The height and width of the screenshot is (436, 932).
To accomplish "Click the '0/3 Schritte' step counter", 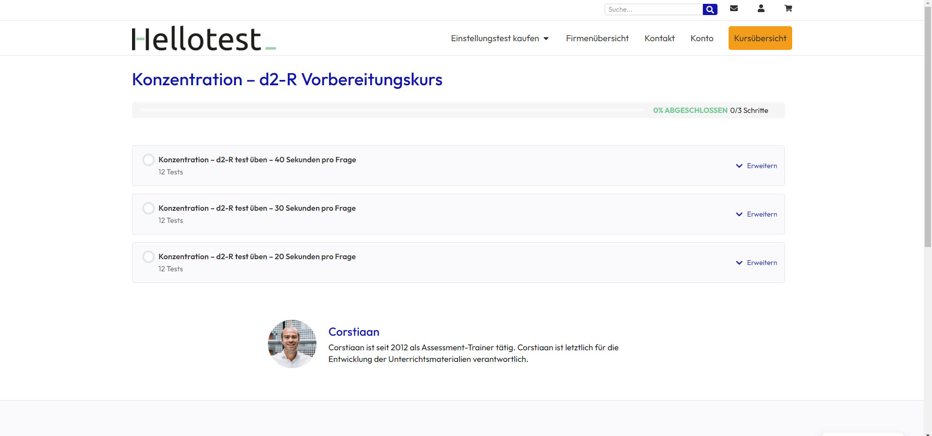I will click(x=749, y=110).
